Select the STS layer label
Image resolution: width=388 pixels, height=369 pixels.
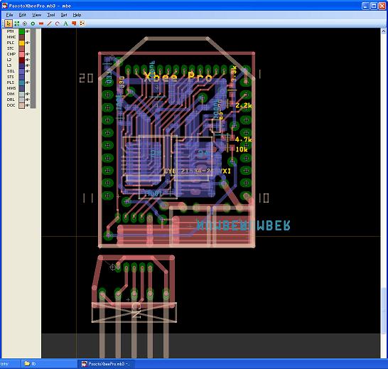click(x=11, y=77)
